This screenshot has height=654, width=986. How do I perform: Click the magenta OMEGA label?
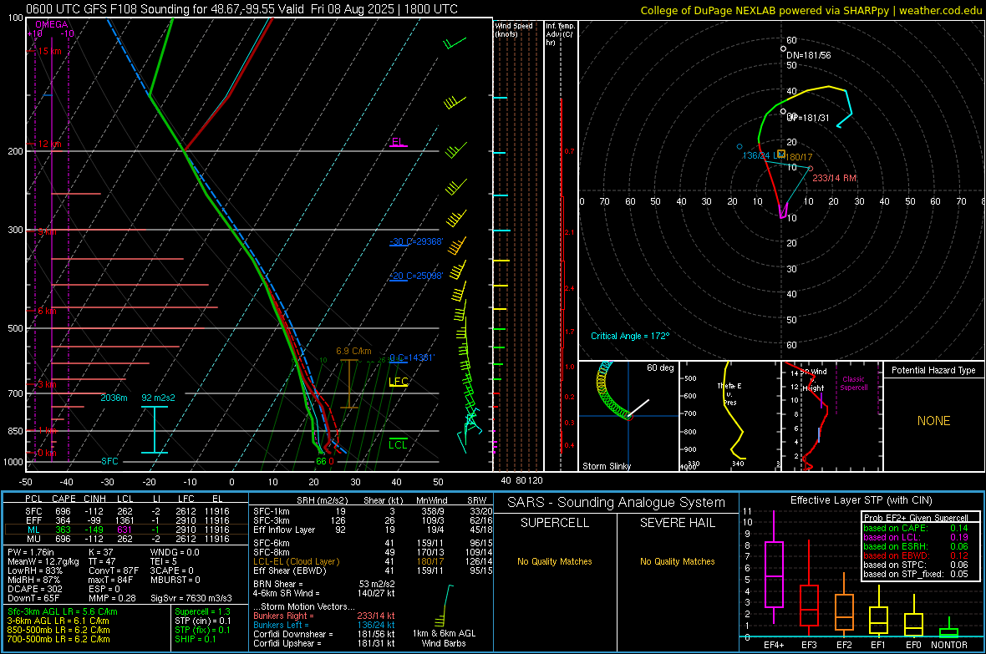tap(52, 24)
